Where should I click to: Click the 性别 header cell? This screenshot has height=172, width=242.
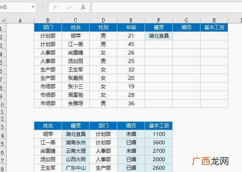click(x=103, y=27)
